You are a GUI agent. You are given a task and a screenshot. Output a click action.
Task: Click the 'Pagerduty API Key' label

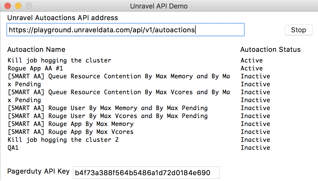point(38,171)
